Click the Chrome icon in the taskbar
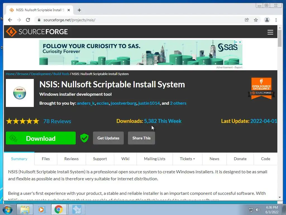Viewport: 286px width, 215px height. point(58,209)
